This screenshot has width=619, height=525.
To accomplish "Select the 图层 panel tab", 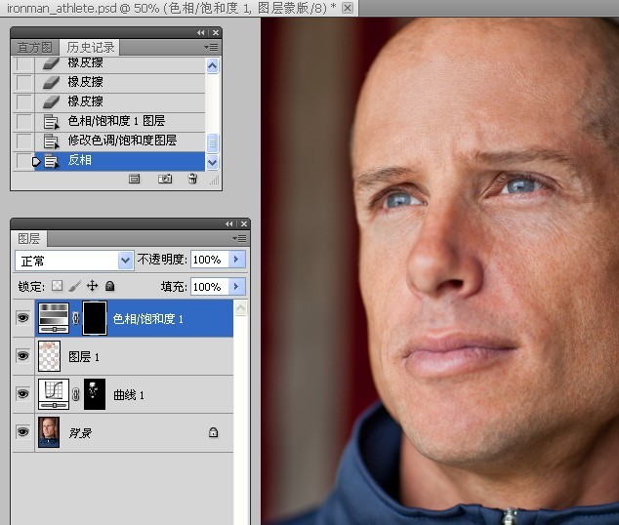I will coord(29,239).
